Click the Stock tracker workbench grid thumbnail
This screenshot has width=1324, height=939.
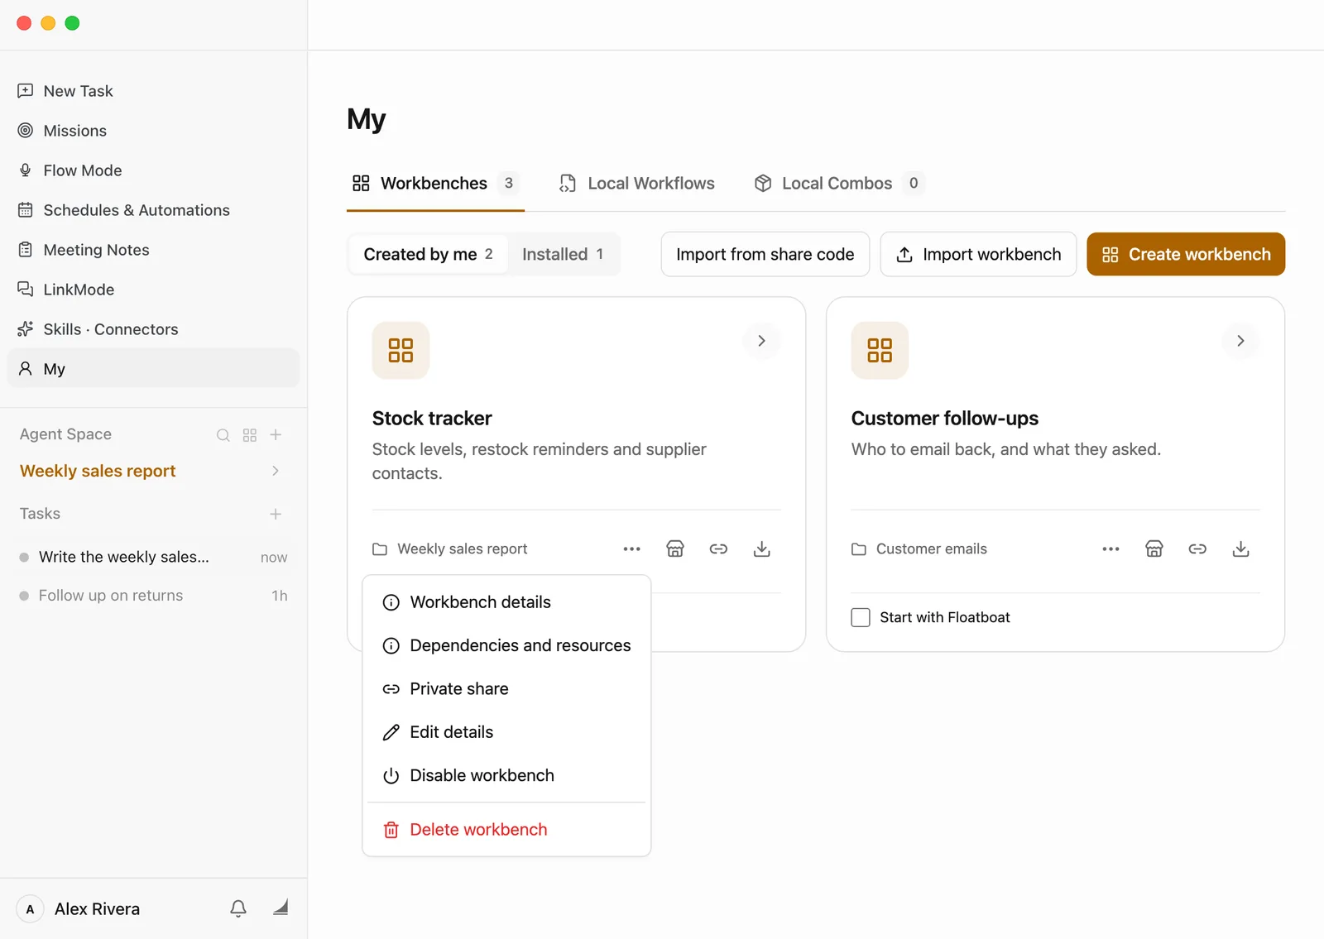point(401,350)
